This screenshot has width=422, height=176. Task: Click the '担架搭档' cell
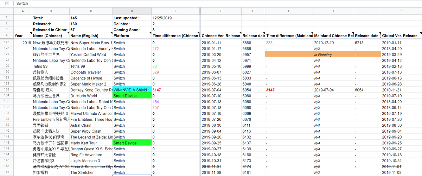(51, 172)
